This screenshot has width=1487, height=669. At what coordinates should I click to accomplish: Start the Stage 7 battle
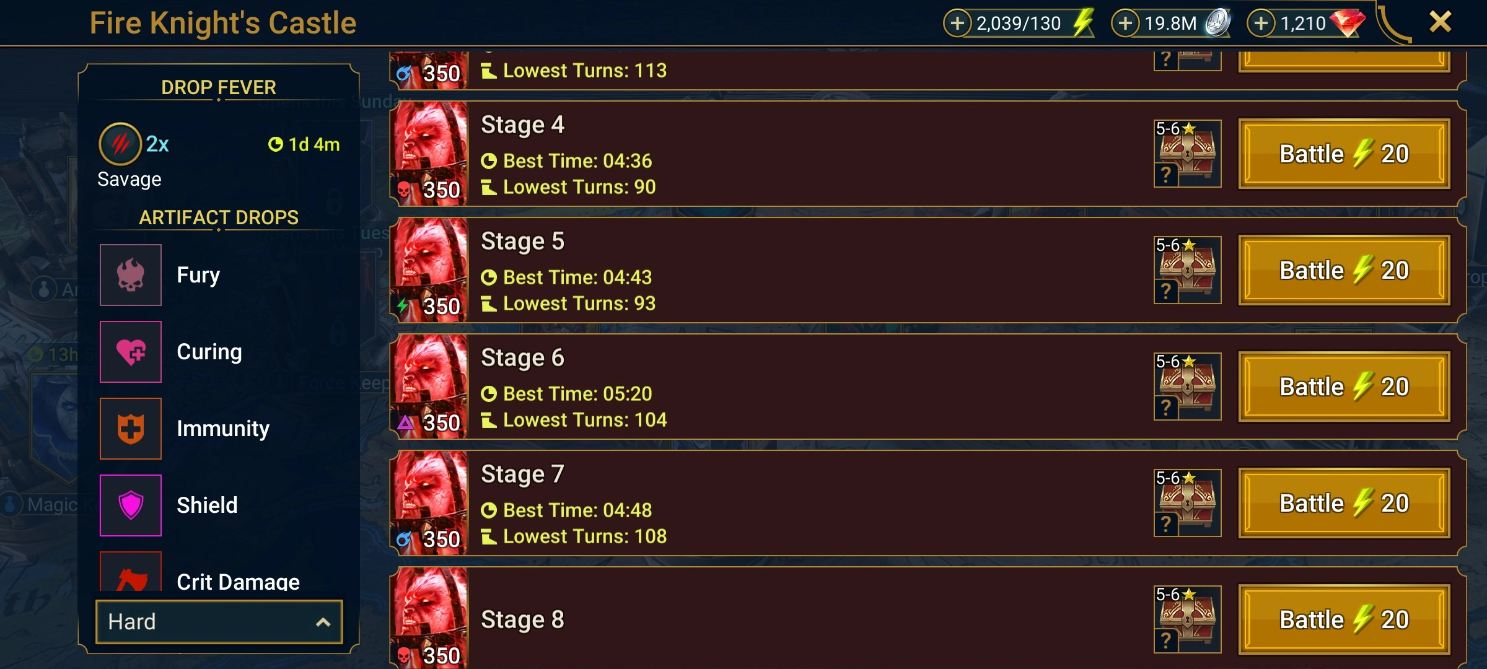coord(1344,503)
